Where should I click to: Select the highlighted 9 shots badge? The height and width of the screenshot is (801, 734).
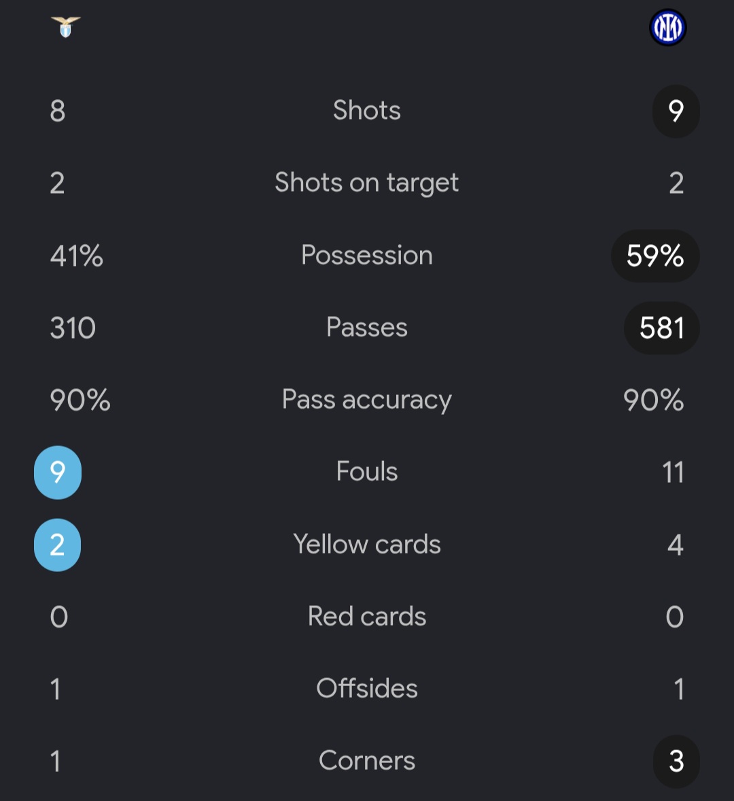point(676,111)
